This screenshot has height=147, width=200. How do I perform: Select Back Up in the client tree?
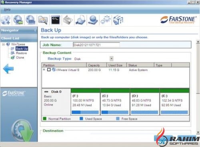point(22,49)
